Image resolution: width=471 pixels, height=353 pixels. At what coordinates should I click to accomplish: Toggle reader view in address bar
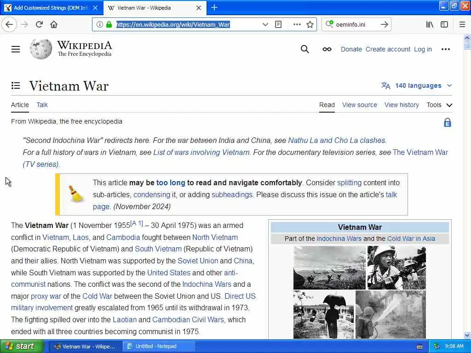pyautogui.click(x=278, y=24)
